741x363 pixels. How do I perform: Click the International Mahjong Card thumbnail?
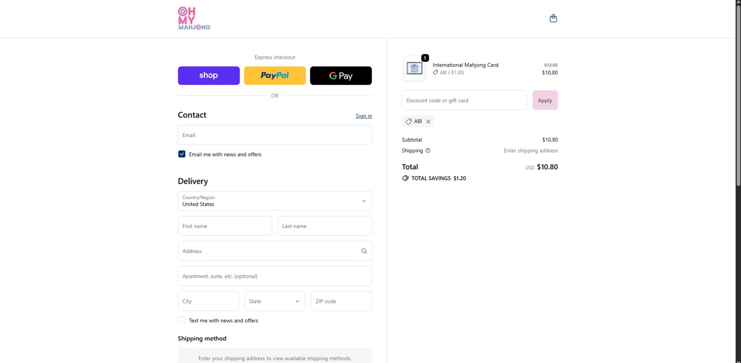click(x=414, y=69)
